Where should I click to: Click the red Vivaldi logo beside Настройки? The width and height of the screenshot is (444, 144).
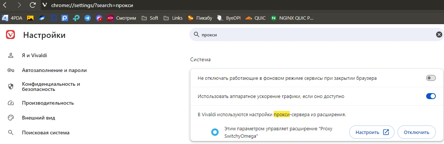pos(10,35)
